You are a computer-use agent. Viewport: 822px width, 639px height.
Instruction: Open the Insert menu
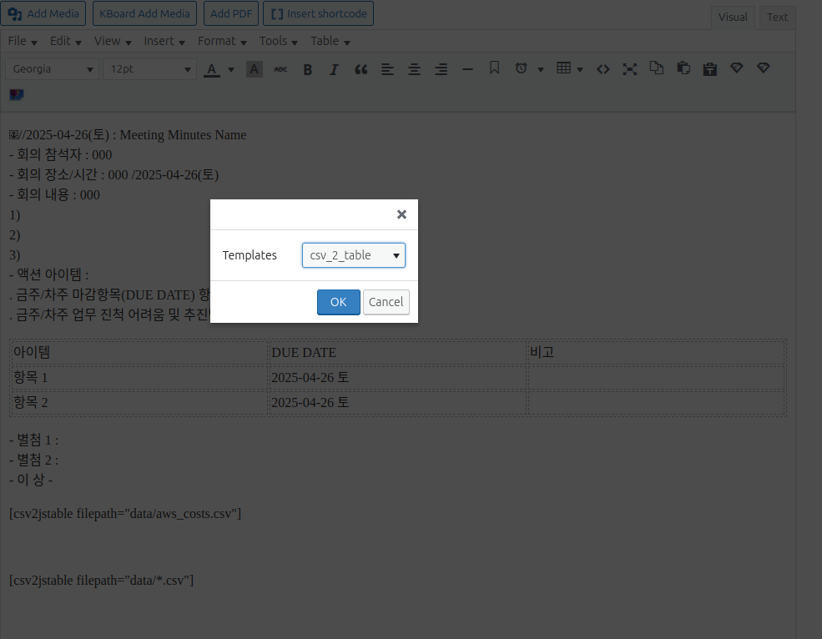click(x=164, y=41)
